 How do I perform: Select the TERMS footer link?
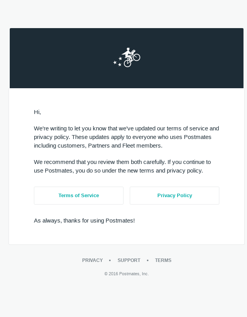[163, 260]
